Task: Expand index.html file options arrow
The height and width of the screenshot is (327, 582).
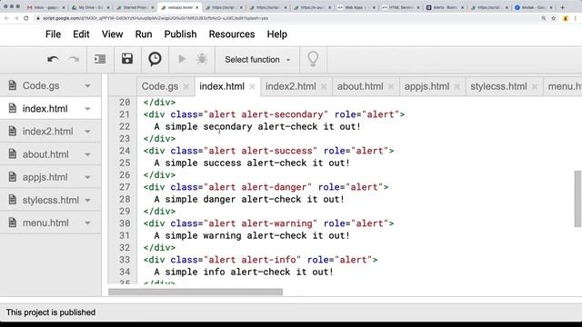Action: click(87, 109)
